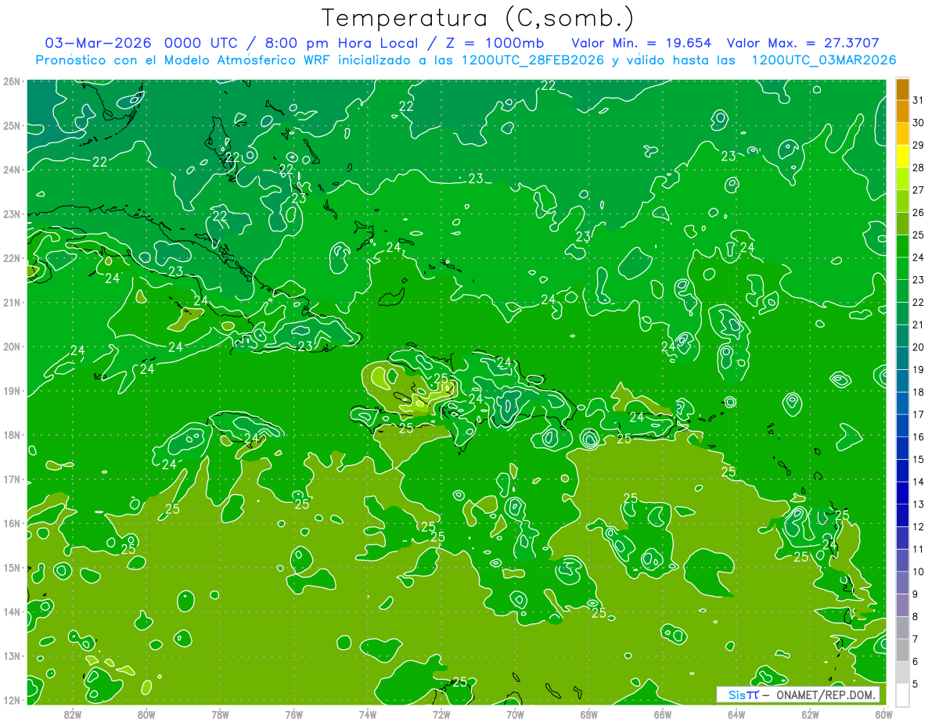
Task: Pick purple swatch between 8 and 9
Action: pos(902,605)
